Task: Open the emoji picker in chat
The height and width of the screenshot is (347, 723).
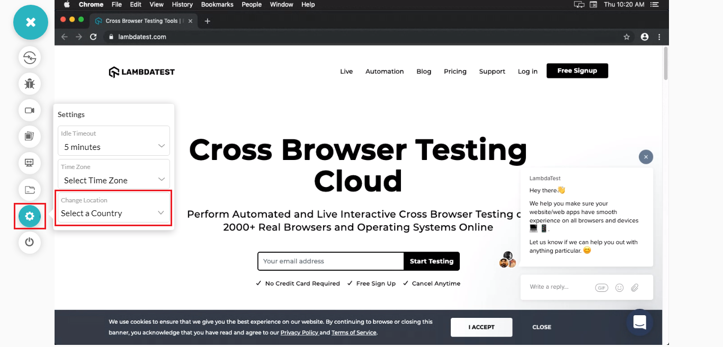Action: pyautogui.click(x=619, y=287)
